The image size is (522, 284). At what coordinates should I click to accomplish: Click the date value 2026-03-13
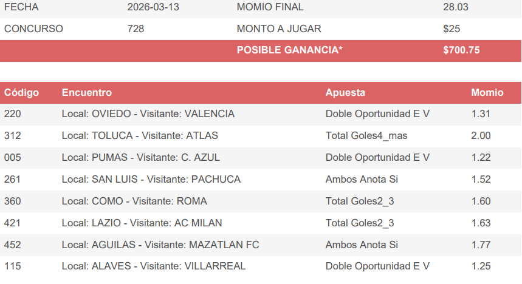tap(153, 7)
